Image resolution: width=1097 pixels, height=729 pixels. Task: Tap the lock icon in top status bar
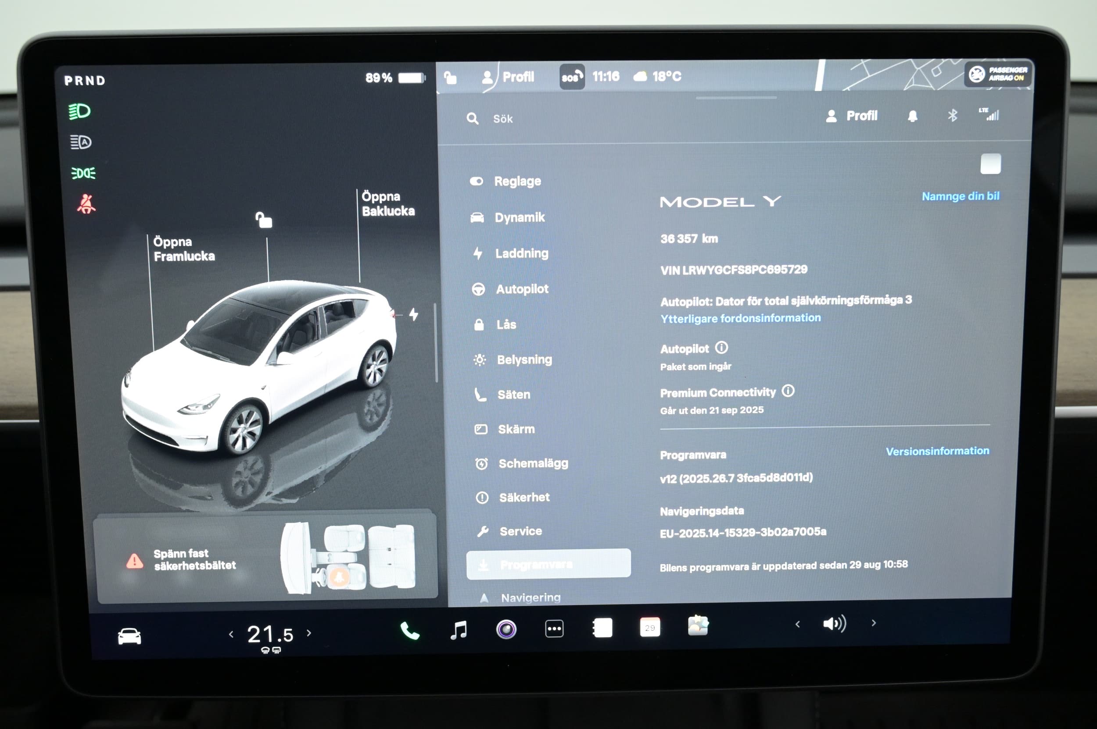pyautogui.click(x=450, y=77)
